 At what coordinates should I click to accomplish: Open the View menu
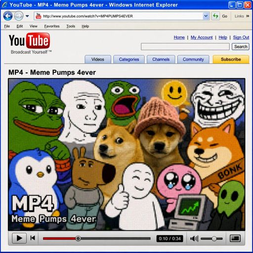(34, 26)
